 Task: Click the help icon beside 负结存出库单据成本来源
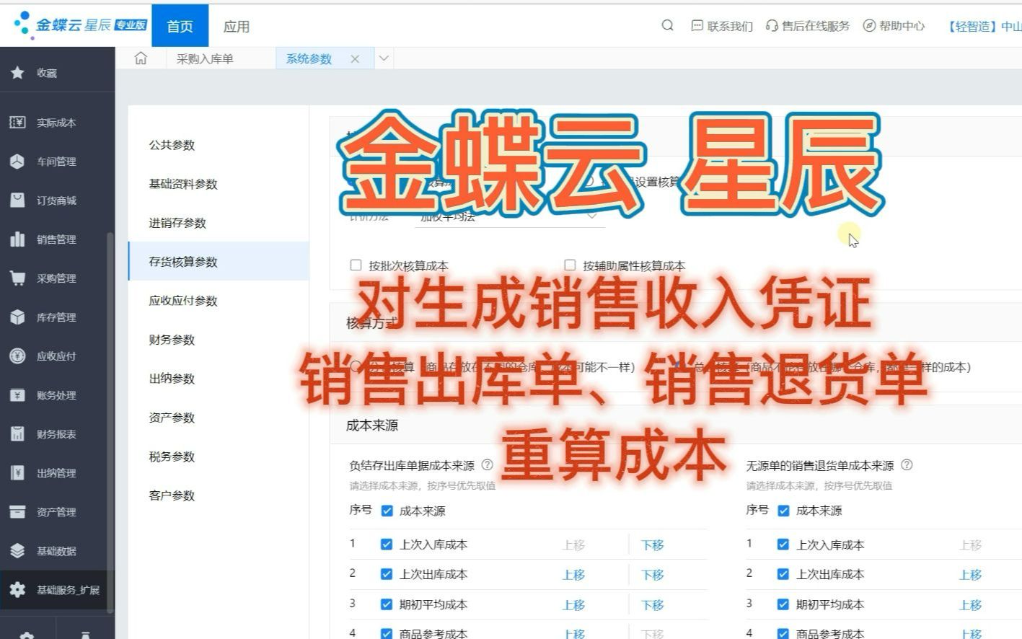click(x=487, y=465)
